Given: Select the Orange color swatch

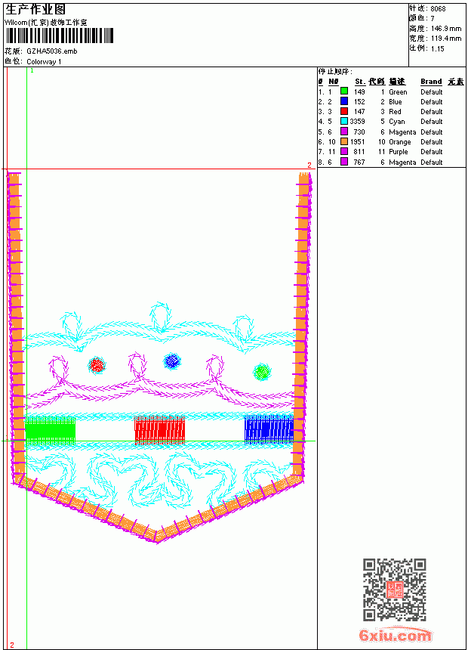Looking at the screenshot, I should point(343,141).
